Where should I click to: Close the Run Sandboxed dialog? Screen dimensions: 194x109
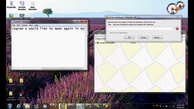178,17
